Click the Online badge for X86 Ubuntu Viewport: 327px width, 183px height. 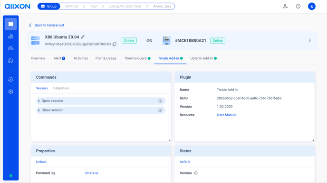tap(129, 41)
